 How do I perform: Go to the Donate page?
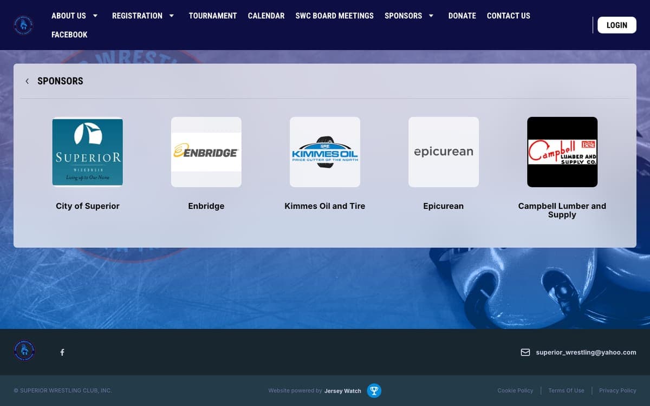(462, 16)
